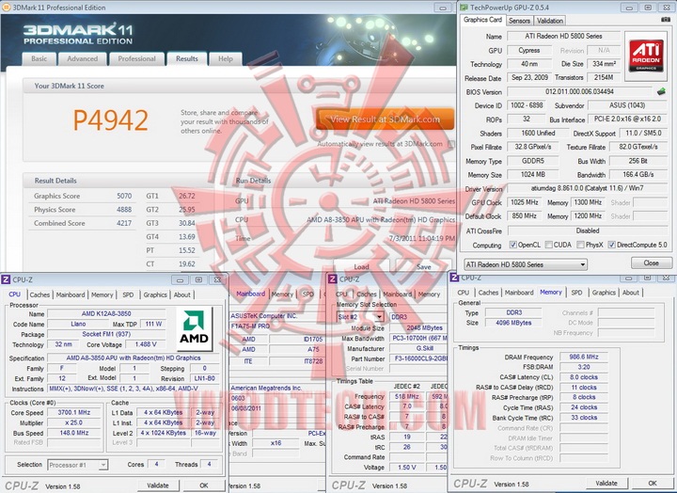Click the Load button in 3DMark 11
Image resolution: width=677 pixels, height=493 pixels.
[361, 266]
